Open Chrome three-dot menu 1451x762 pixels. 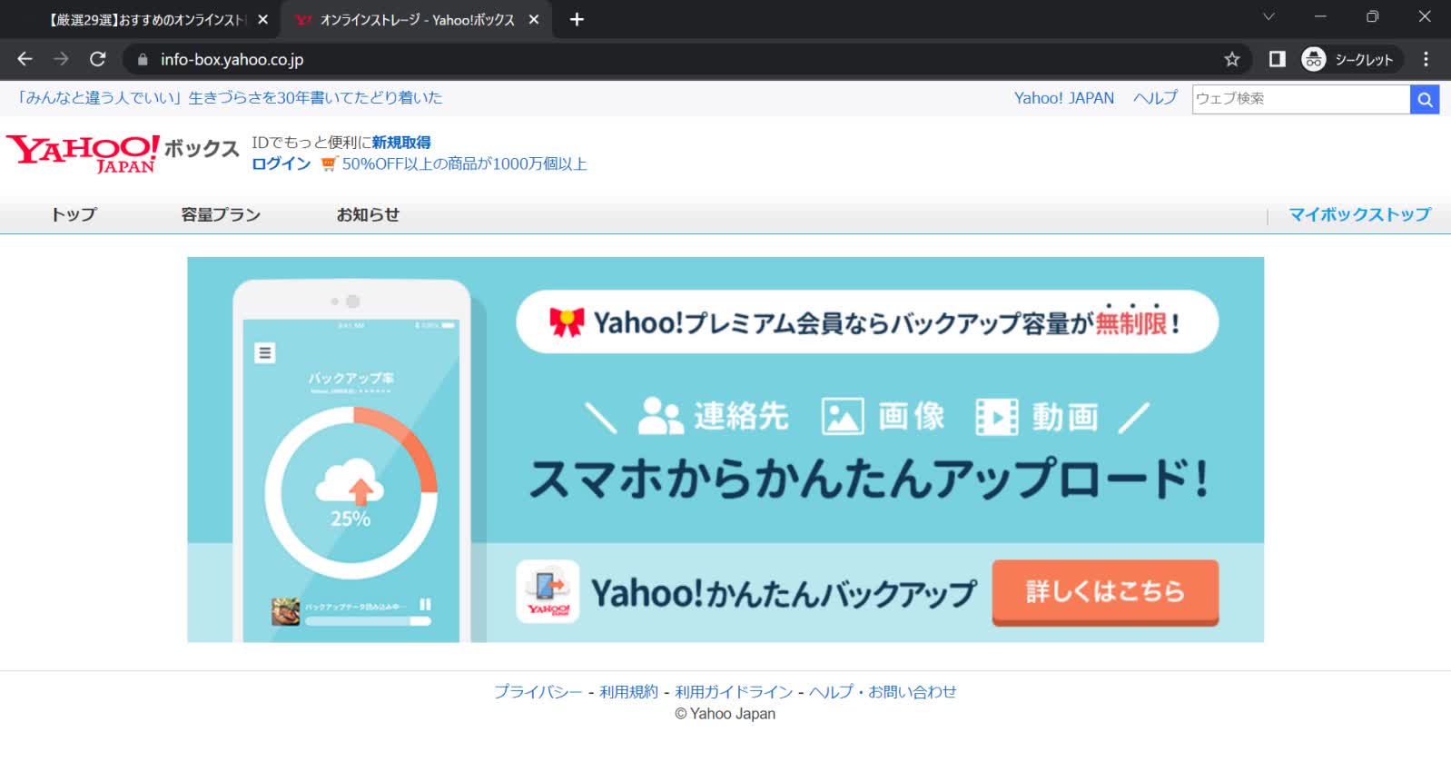coord(1426,59)
